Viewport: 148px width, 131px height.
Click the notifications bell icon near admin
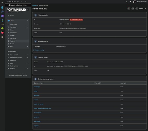coord(129,9)
